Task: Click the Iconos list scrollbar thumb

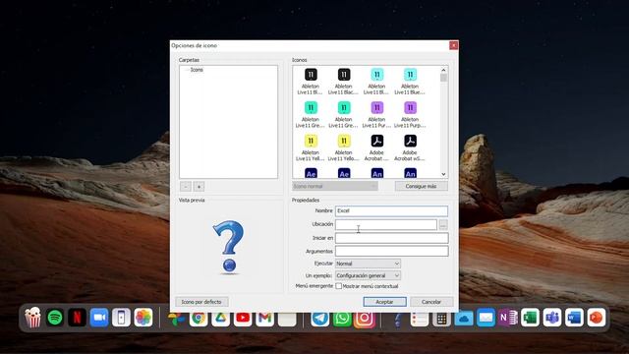Action: click(443, 78)
